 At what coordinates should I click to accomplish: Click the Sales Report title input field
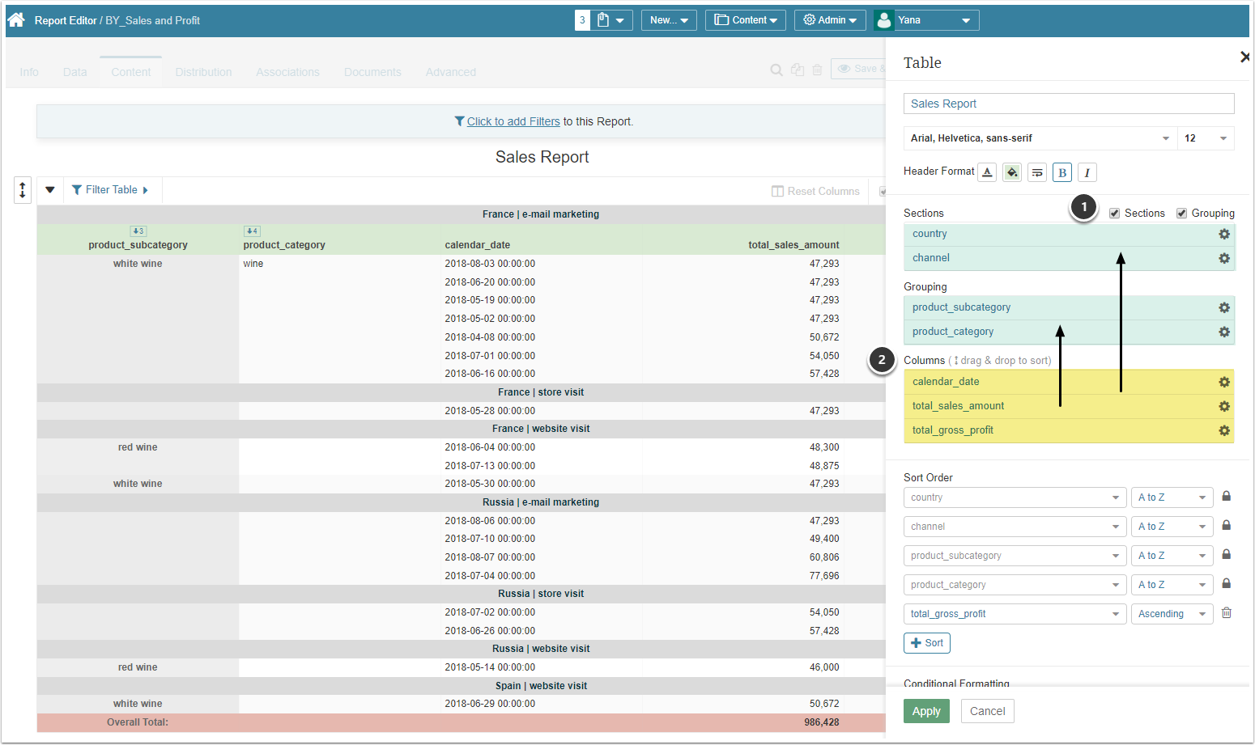(1069, 104)
